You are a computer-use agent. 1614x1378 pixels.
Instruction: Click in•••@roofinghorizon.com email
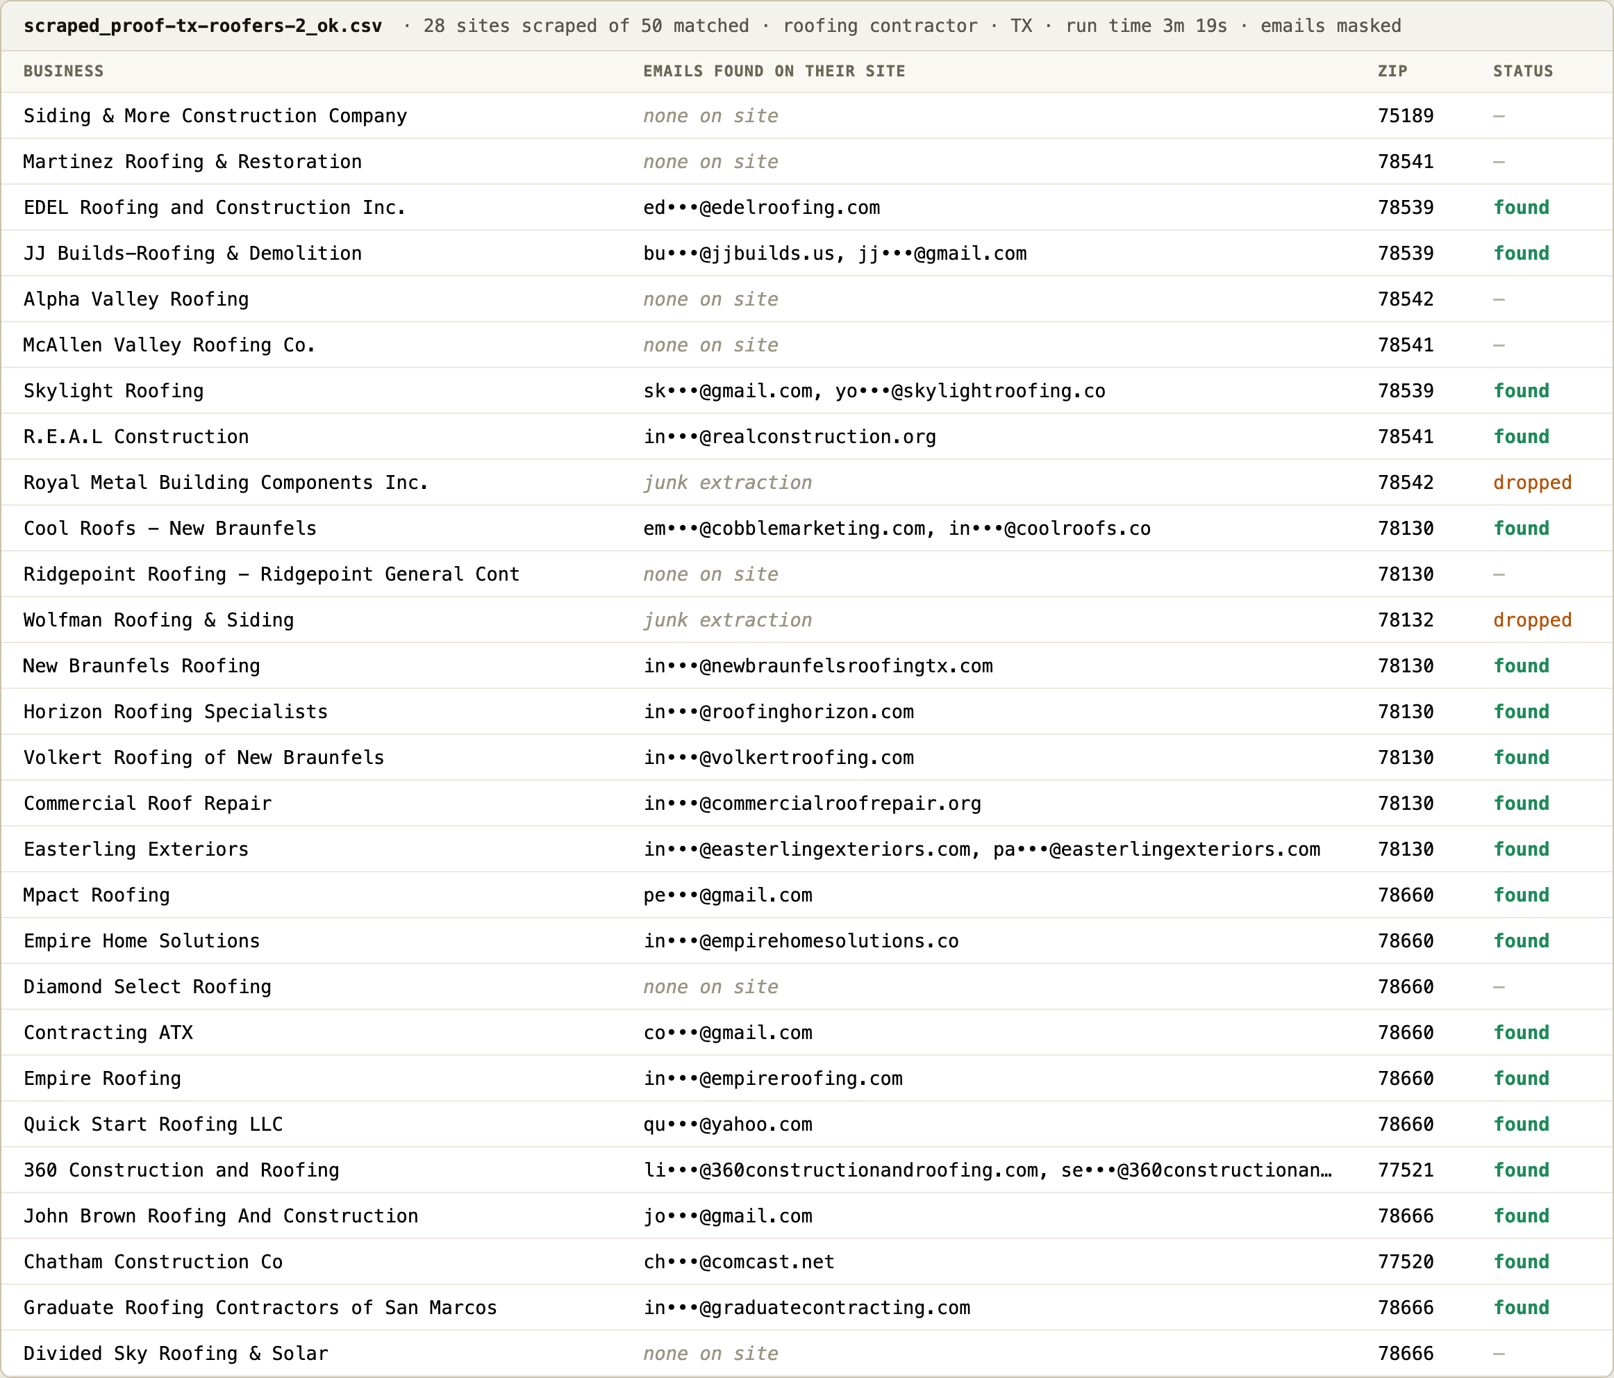pos(779,712)
